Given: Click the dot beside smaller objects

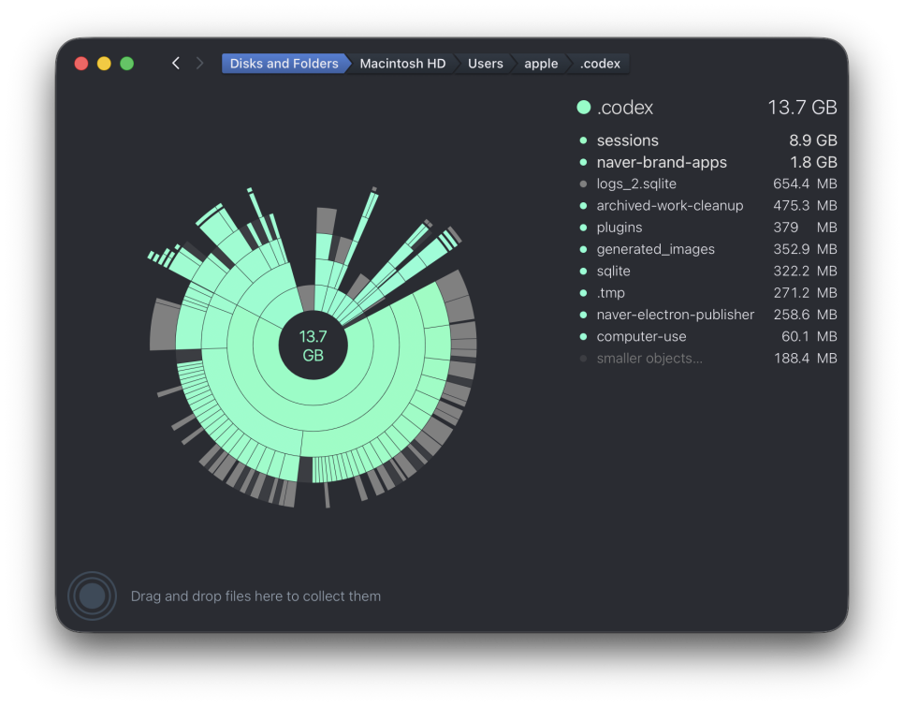Looking at the screenshot, I should pyautogui.click(x=583, y=359).
